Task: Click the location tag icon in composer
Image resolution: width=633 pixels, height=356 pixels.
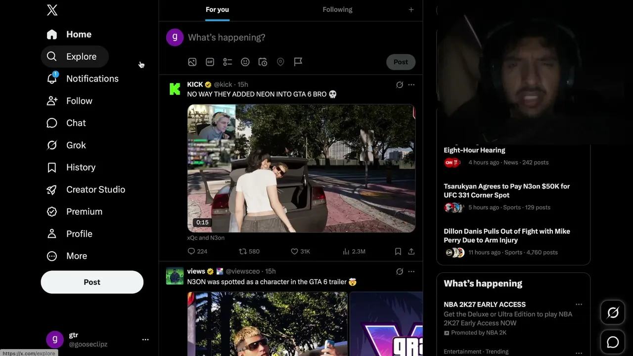Action: click(x=280, y=62)
